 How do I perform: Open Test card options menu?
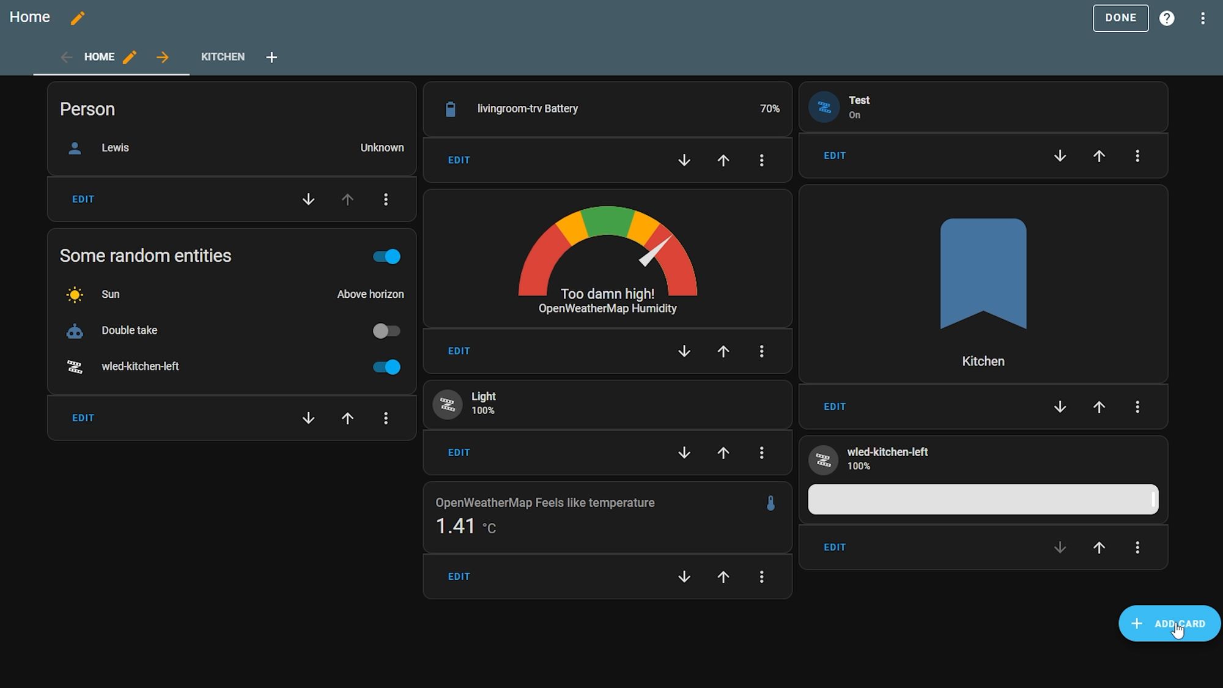[1138, 156]
